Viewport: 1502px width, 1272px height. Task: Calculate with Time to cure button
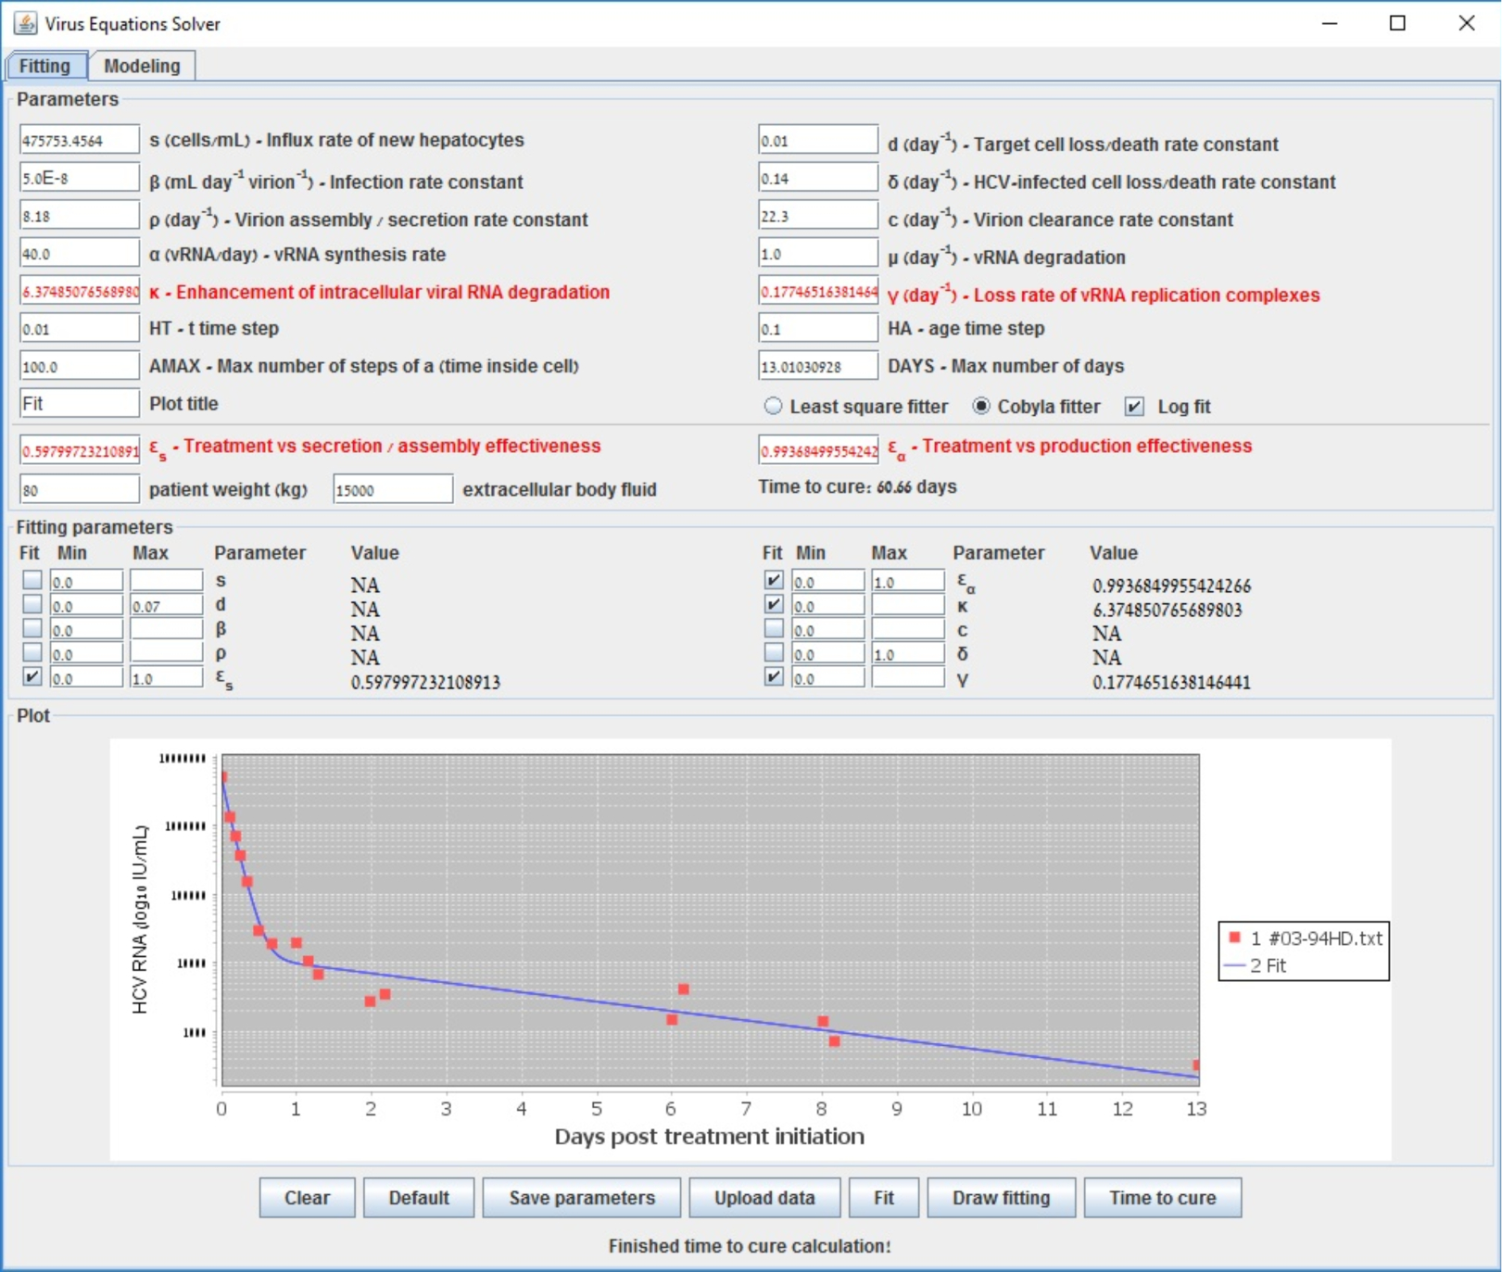click(x=1163, y=1198)
